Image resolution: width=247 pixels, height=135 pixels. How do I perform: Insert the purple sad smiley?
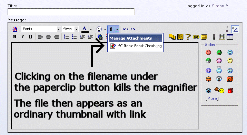point(208,71)
